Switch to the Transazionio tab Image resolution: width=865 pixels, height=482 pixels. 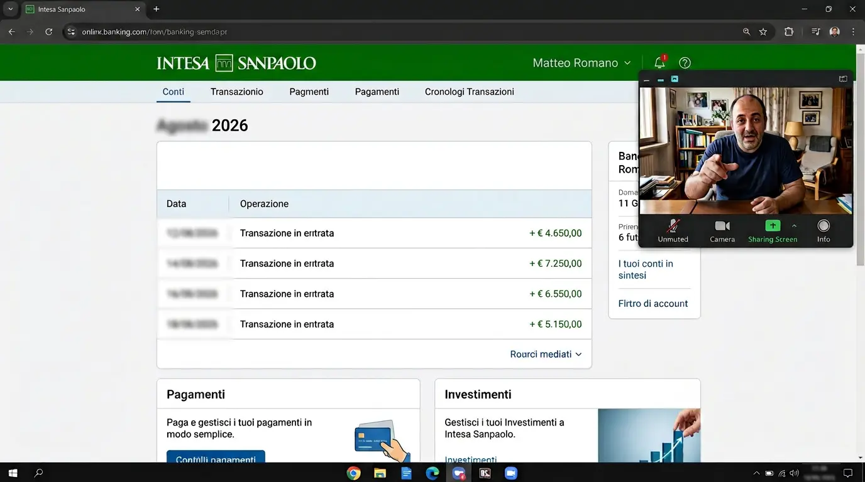237,92
